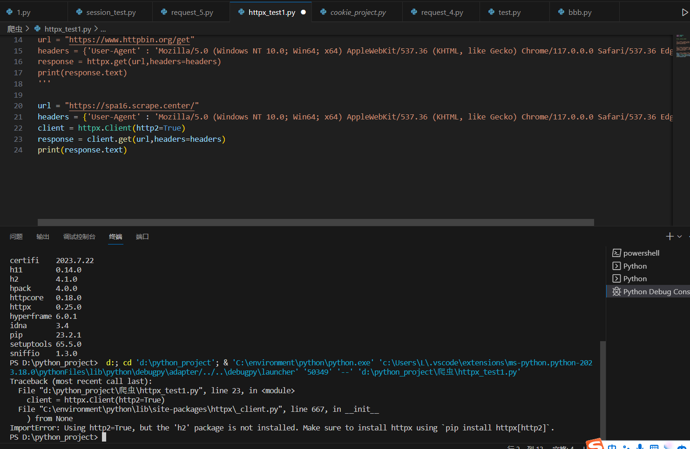
Task: Click the powershell terminal icon
Action: [x=616, y=253]
